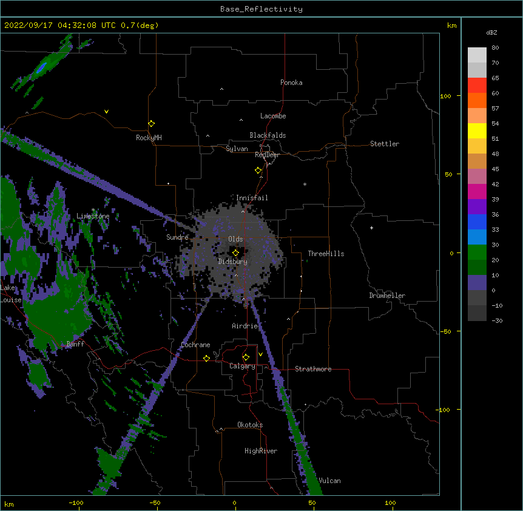Select the blue 33-36 dBZ legend swatch
This screenshot has height=511, width=523.
pyautogui.click(x=477, y=222)
